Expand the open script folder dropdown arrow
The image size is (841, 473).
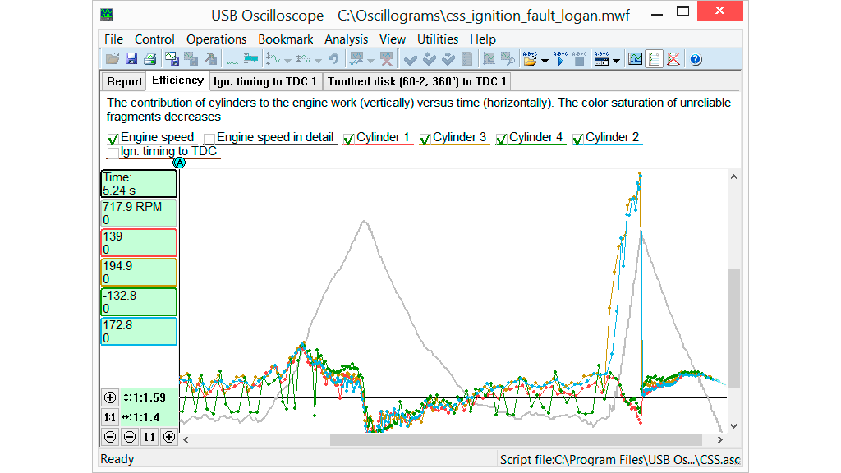(545, 60)
